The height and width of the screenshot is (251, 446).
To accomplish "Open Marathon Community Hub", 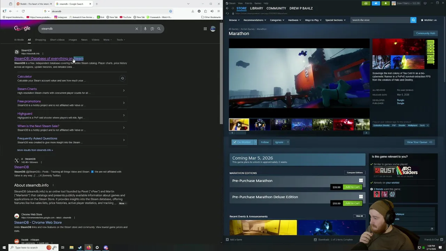I will pyautogui.click(x=425, y=33).
